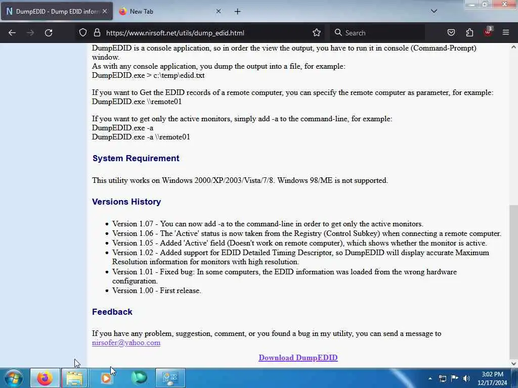Screen dimensions: 518x388
Task: Open the control panel taskbar app
Action: tap(170, 378)
